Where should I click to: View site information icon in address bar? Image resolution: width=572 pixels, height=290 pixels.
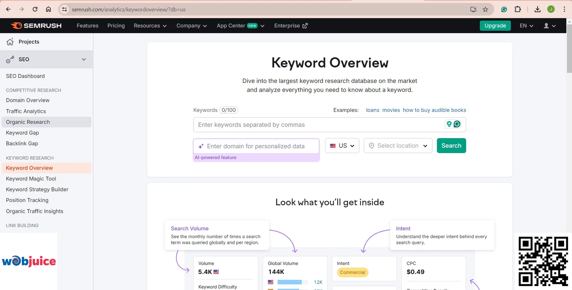[x=64, y=9]
